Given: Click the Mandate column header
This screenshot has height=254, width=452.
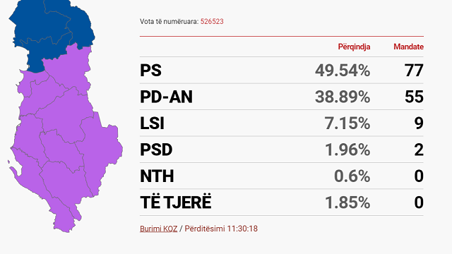Looking at the screenshot, I should 408,47.
